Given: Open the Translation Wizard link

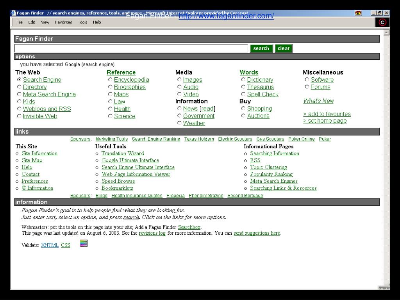Looking at the screenshot, I should [123, 153].
